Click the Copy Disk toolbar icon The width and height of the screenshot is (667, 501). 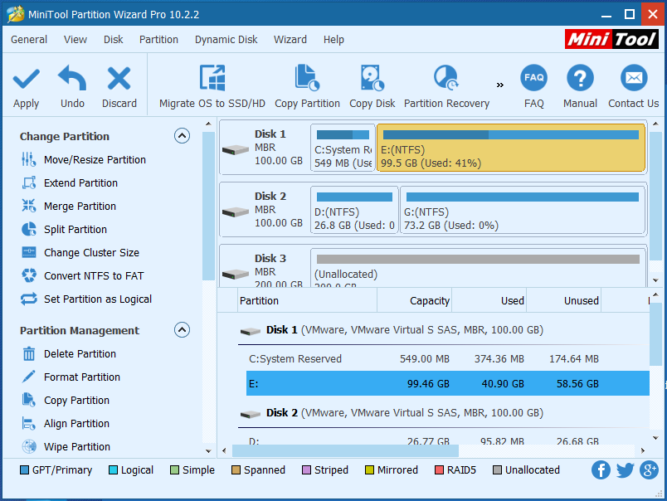click(x=372, y=78)
